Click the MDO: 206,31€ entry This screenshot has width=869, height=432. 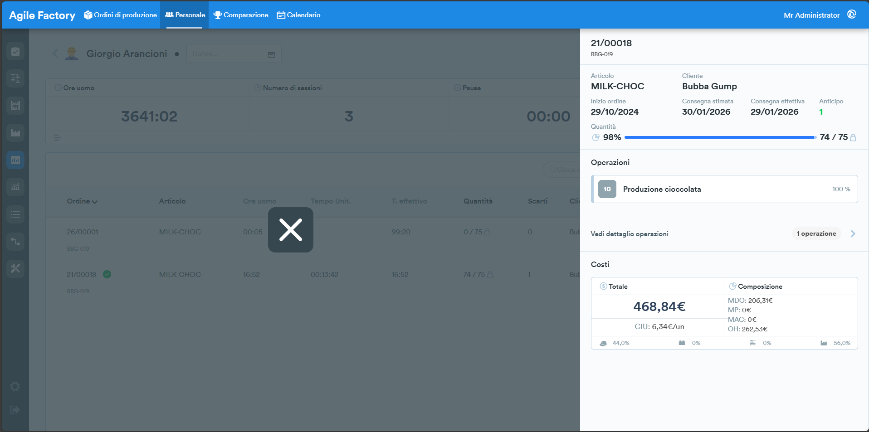coord(750,301)
